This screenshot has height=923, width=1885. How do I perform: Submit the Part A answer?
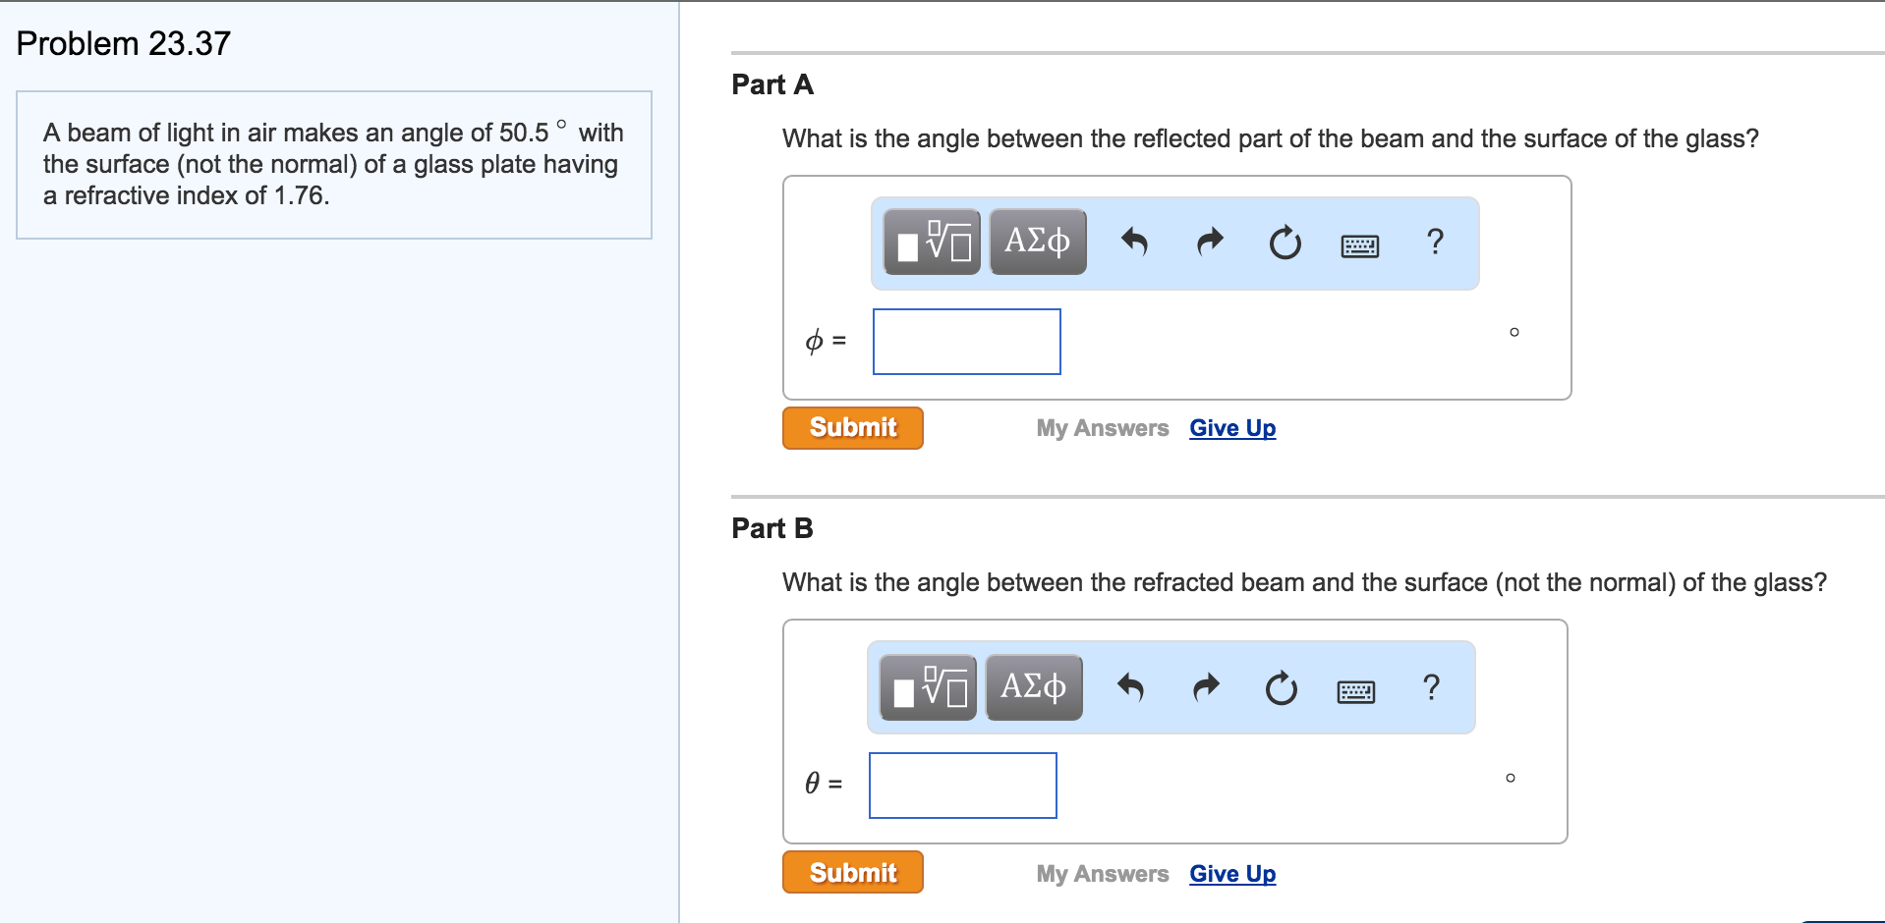[x=853, y=428]
